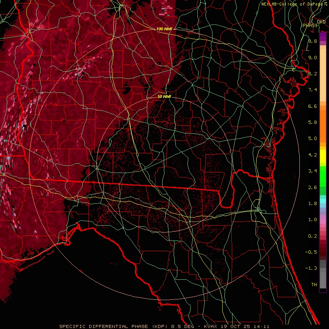Click the 8.2 legend value
Image resolution: width=329 pixels, height=329 pixels.
click(313, 73)
